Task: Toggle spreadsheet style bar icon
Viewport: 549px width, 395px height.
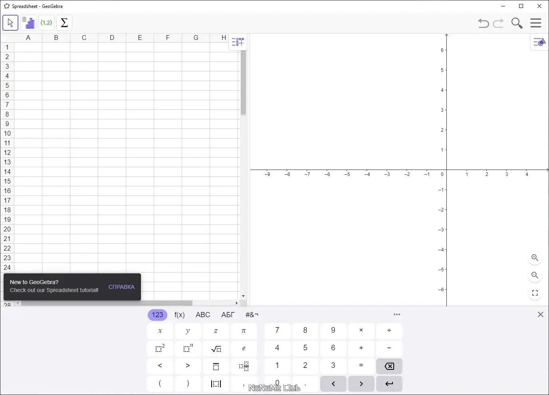Action: tap(238, 42)
